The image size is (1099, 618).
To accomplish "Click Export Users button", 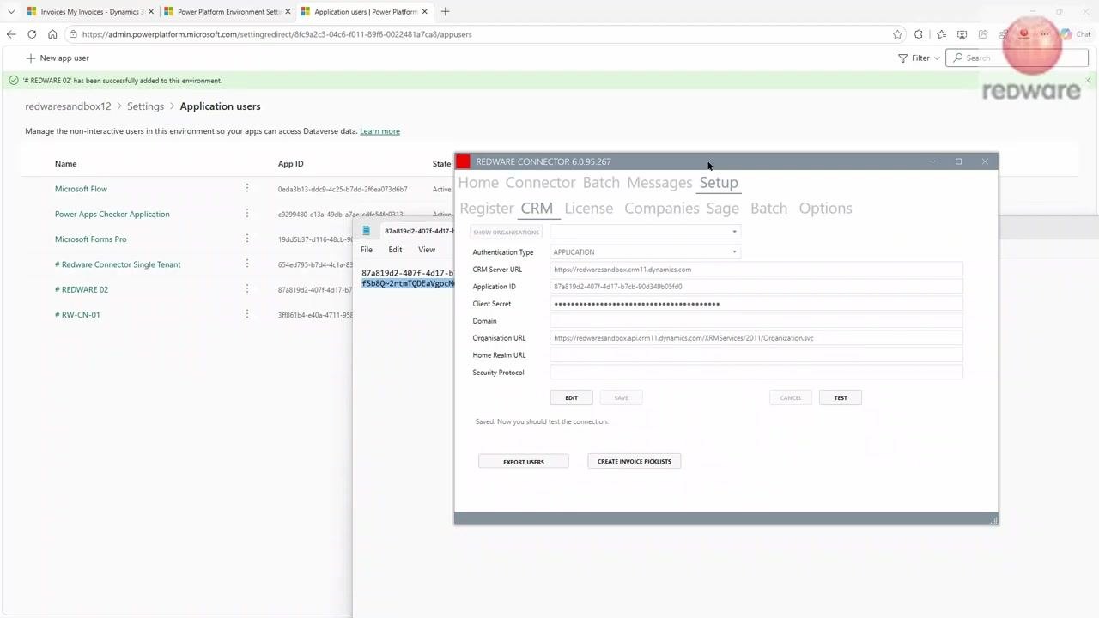I will pos(524,462).
